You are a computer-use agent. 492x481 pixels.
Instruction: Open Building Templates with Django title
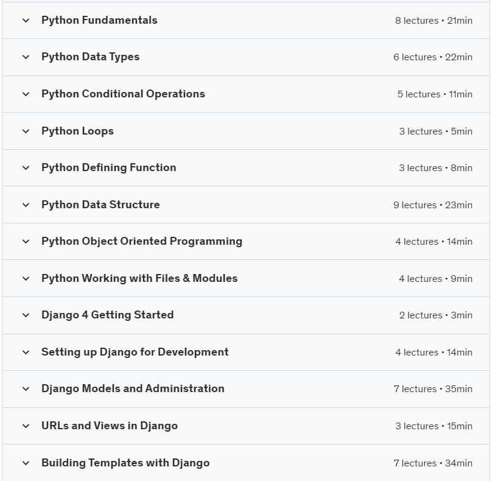pyautogui.click(x=125, y=463)
